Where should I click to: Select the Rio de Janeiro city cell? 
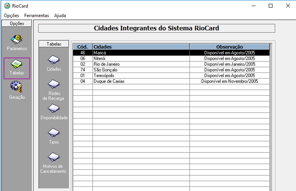tap(141, 64)
